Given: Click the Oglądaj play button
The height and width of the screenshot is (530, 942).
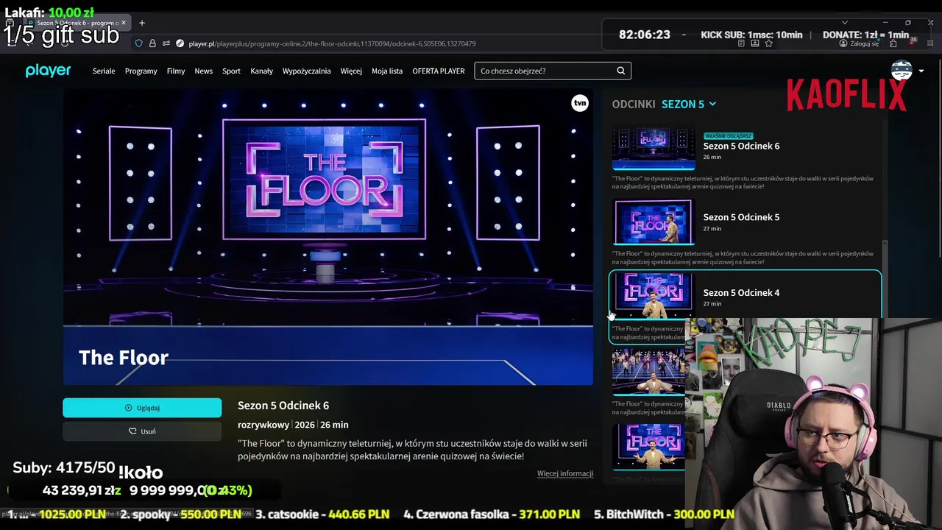Looking at the screenshot, I should pos(142,408).
